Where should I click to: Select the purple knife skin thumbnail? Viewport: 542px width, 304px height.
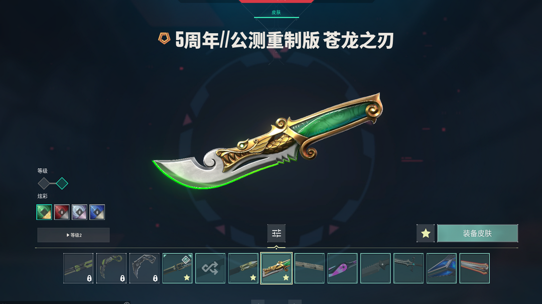click(x=342, y=268)
